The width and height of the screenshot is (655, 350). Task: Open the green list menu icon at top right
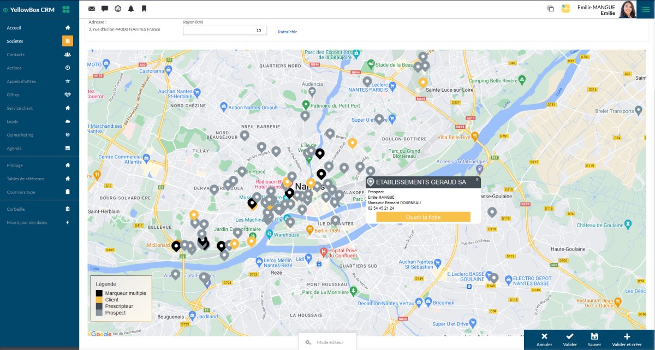(646, 9)
